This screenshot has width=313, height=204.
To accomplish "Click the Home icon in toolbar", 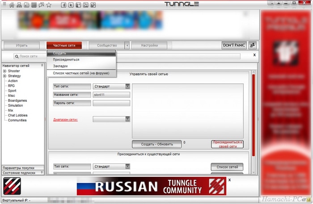I will coord(12,5).
